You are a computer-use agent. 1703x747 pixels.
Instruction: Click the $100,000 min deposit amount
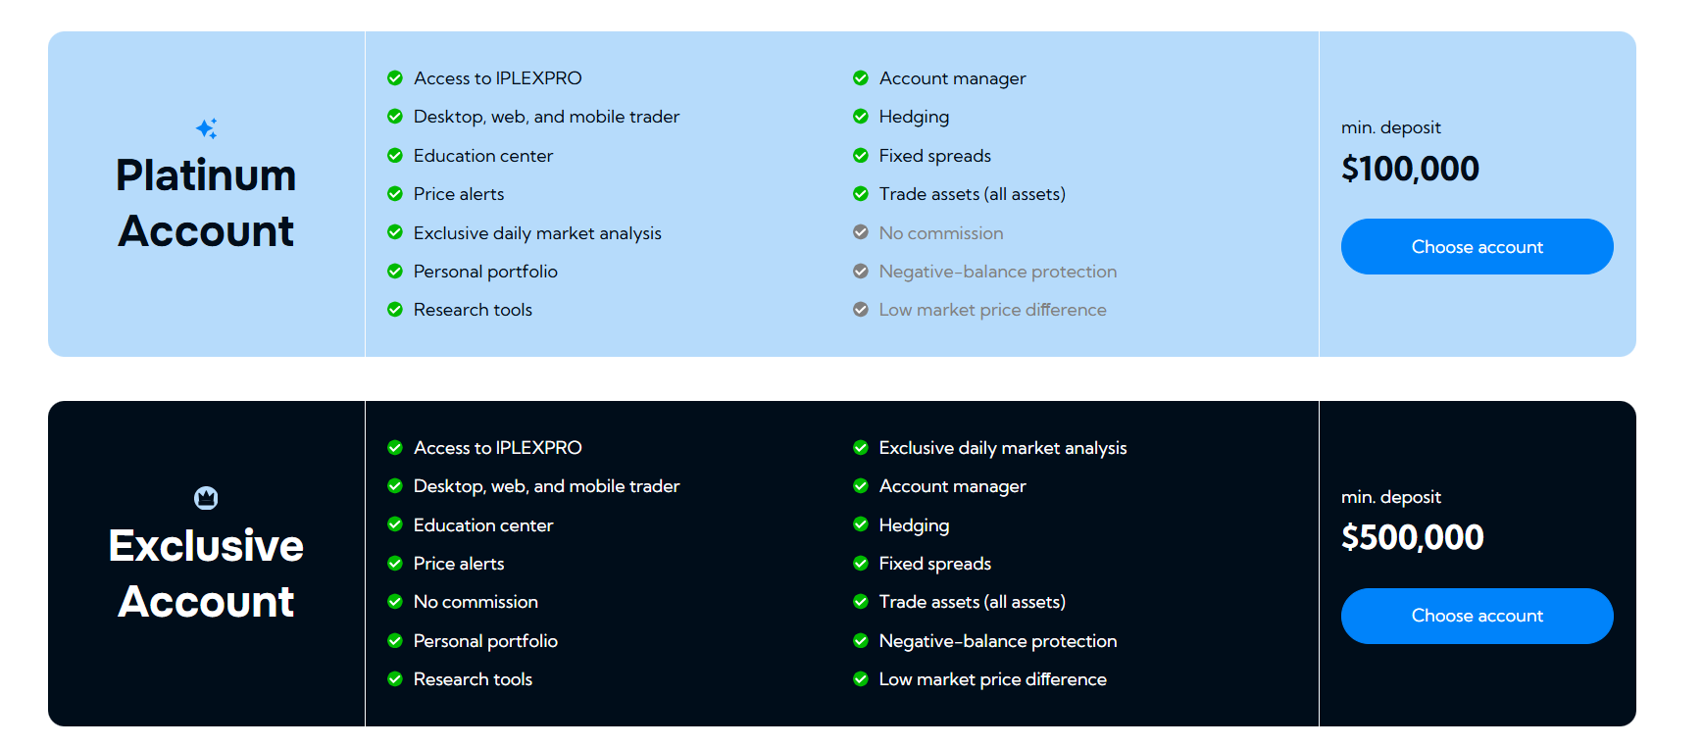[x=1410, y=168]
